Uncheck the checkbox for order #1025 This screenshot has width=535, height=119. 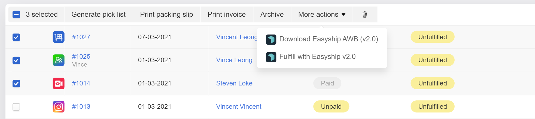[x=16, y=60]
